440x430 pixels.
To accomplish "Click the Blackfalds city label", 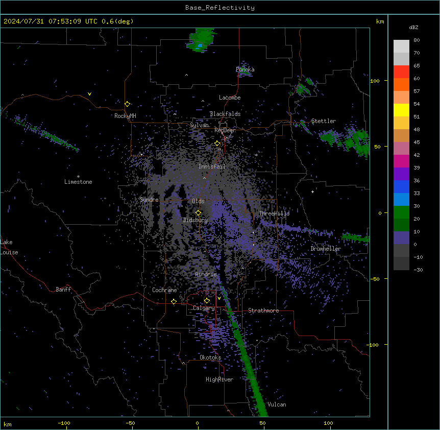I will click(x=225, y=114).
